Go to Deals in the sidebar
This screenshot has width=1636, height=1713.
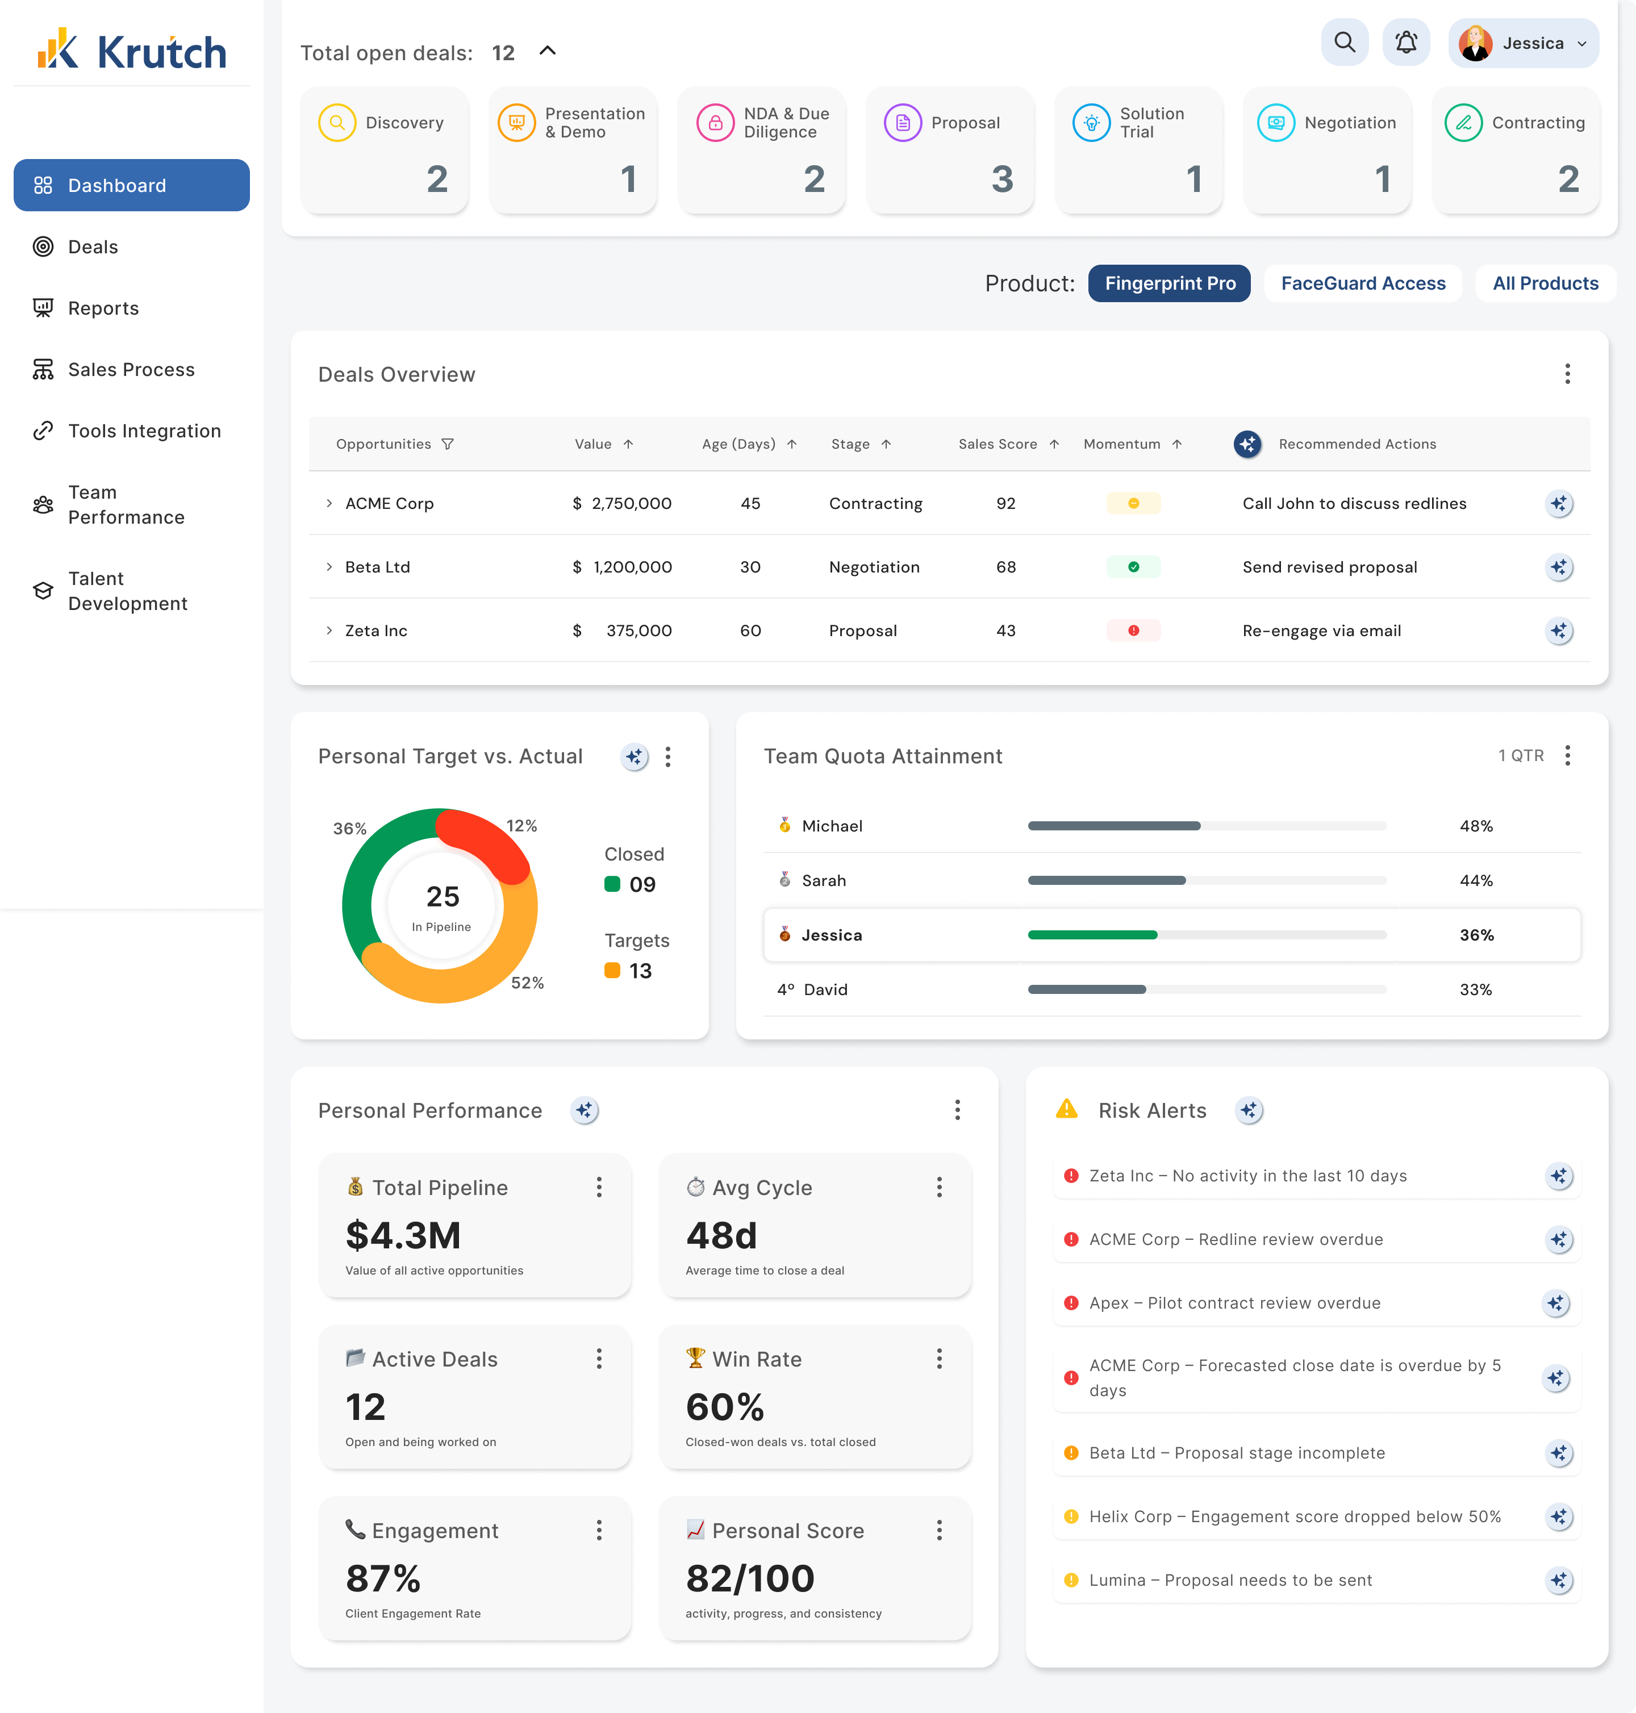coord(93,246)
